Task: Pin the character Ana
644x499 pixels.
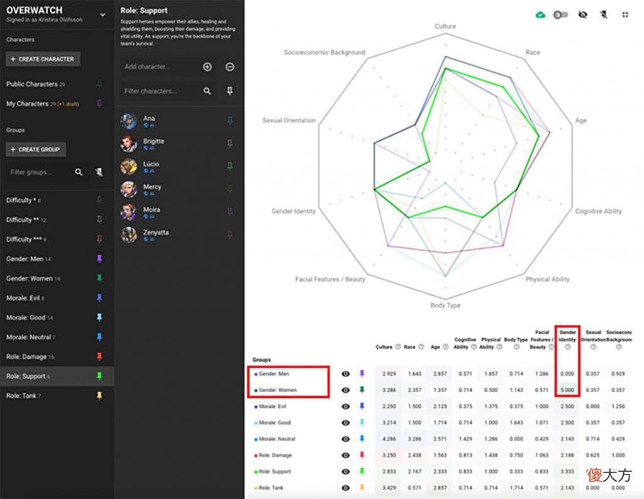Action: [230, 120]
